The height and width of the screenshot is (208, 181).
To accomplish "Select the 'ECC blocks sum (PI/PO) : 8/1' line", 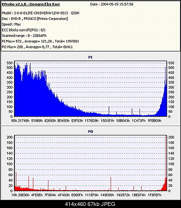I will [23, 30].
